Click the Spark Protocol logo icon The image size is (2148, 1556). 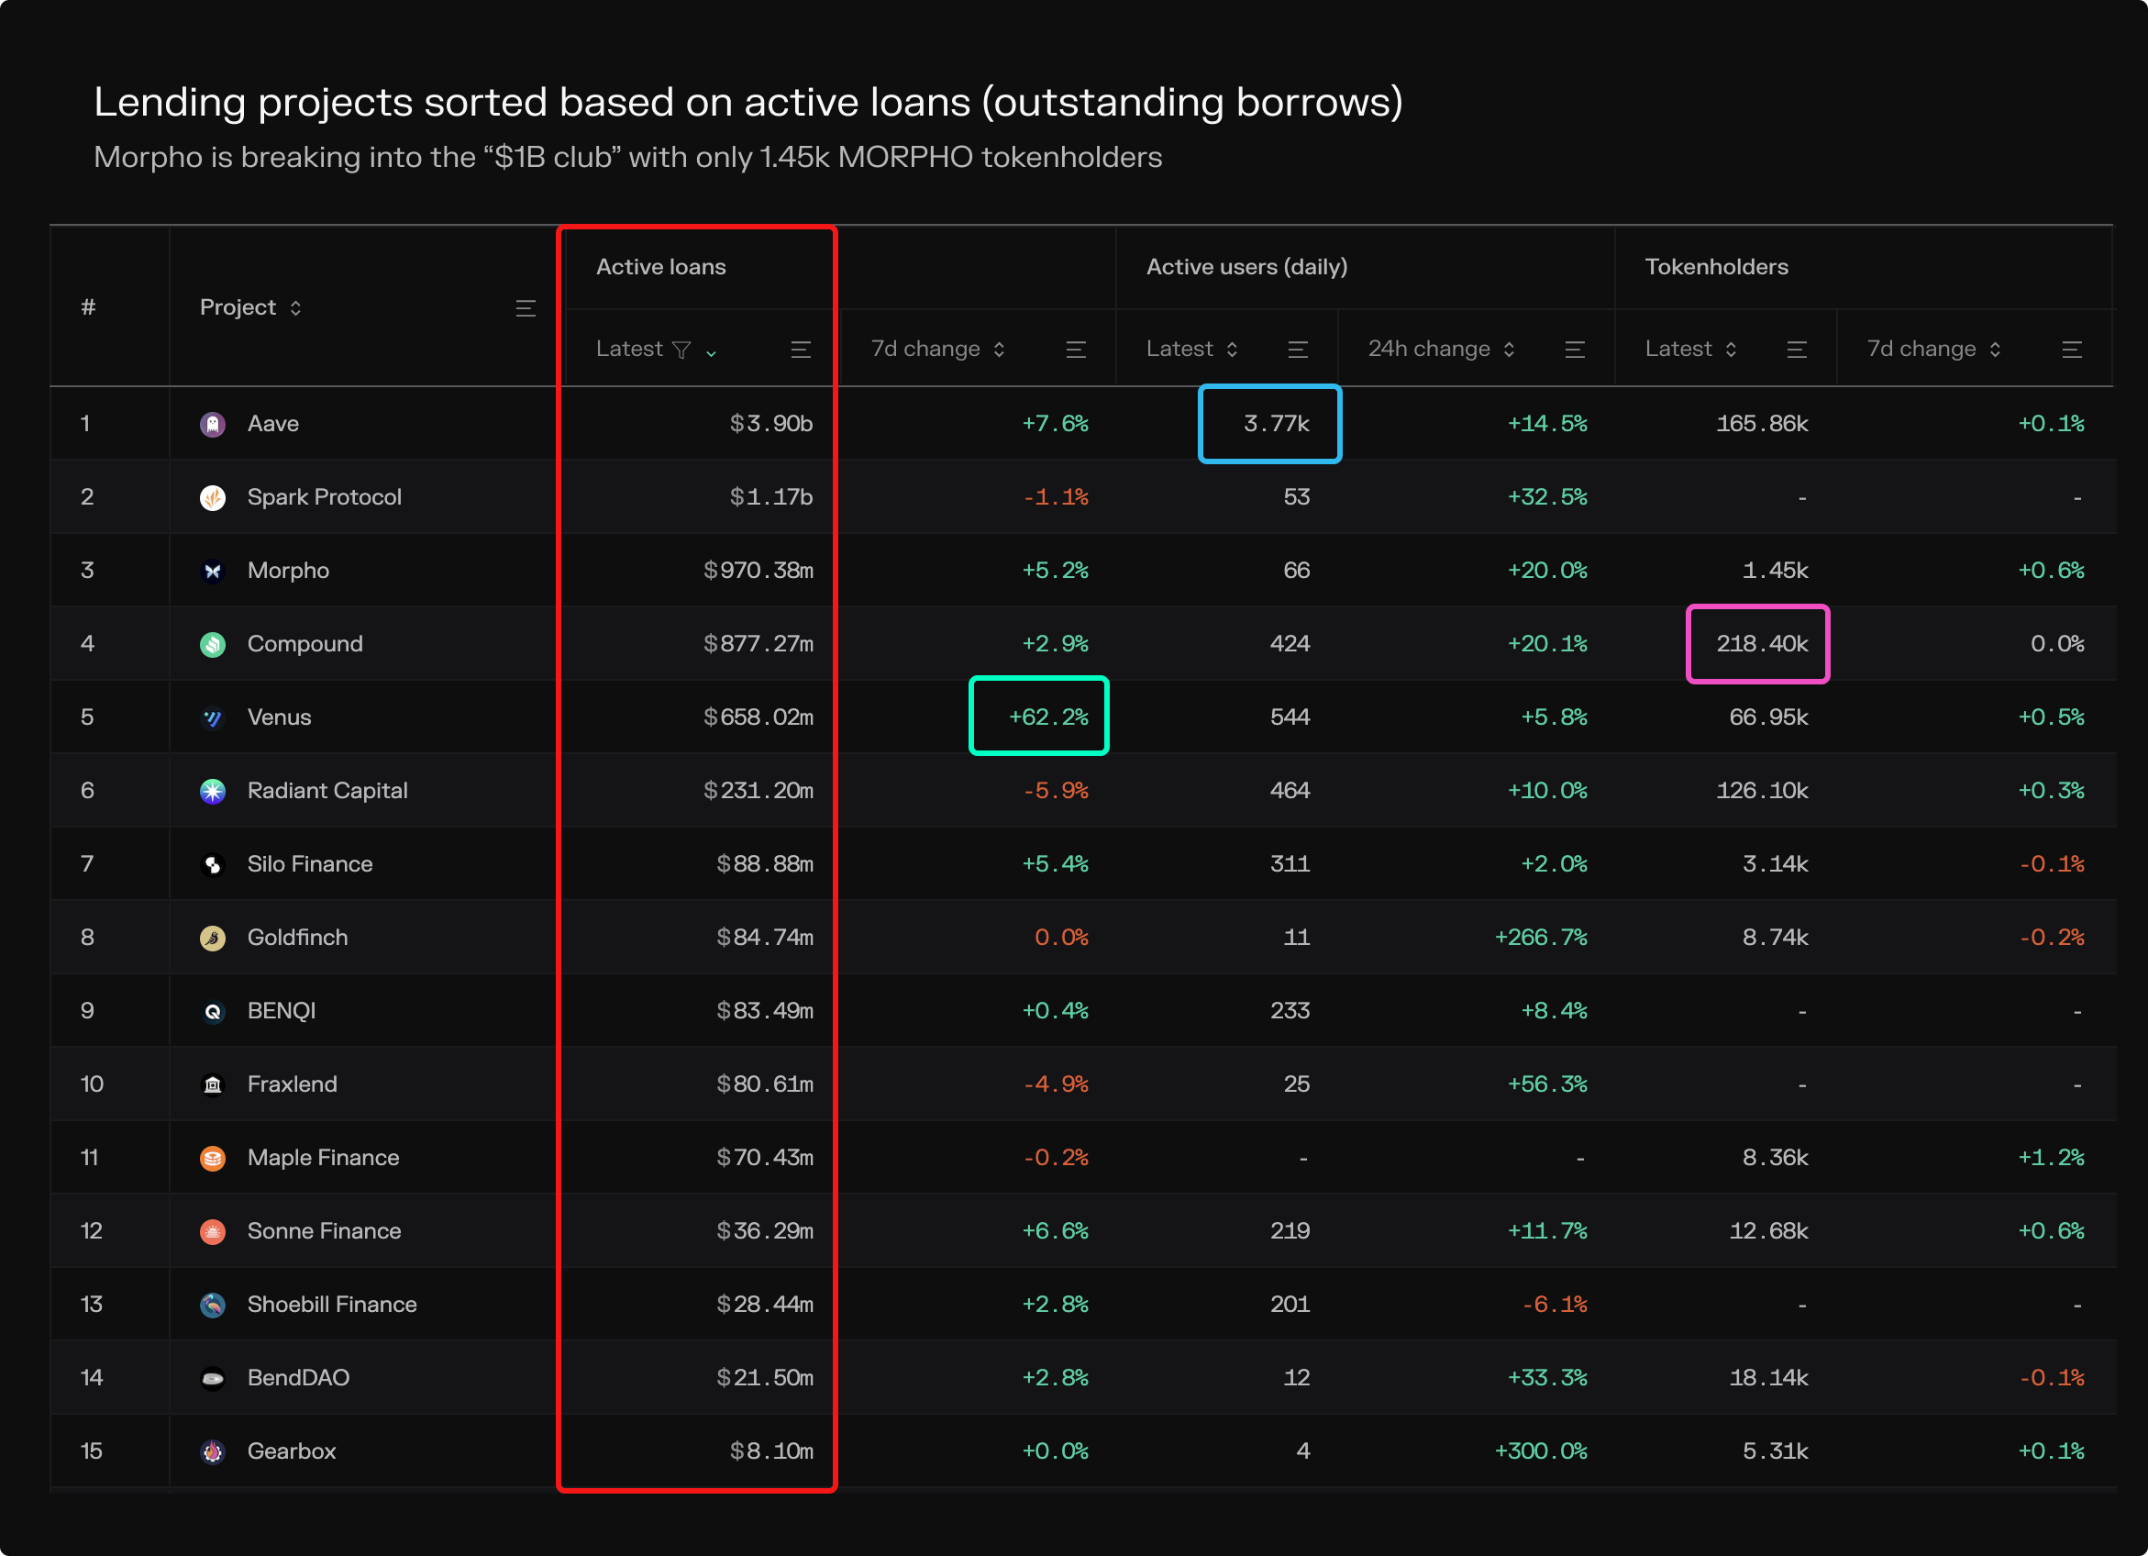point(213,497)
